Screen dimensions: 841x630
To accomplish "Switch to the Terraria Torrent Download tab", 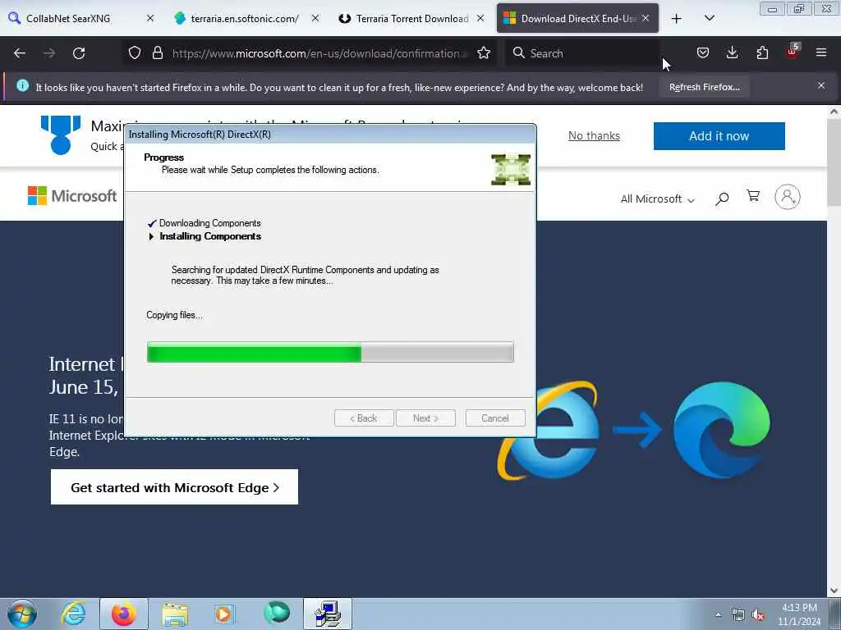I will (x=411, y=18).
